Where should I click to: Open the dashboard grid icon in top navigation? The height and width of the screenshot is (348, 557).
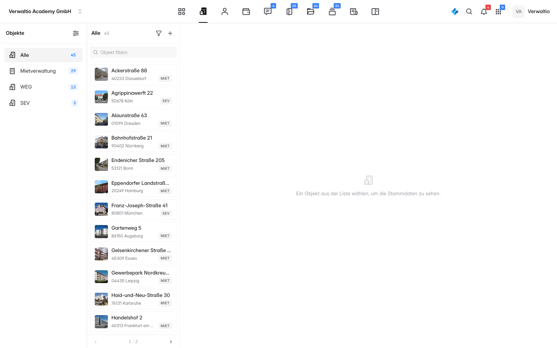click(181, 12)
